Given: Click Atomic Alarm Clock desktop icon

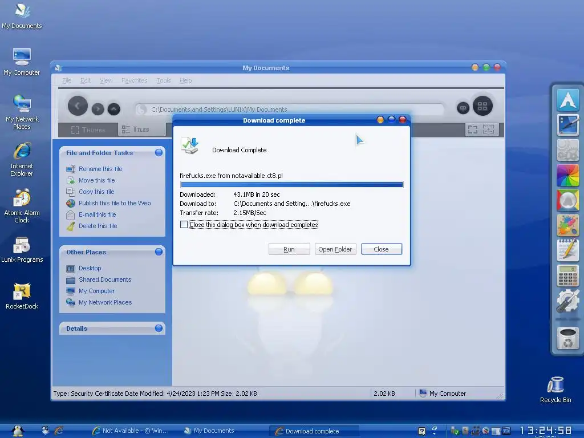Looking at the screenshot, I should point(22,205).
